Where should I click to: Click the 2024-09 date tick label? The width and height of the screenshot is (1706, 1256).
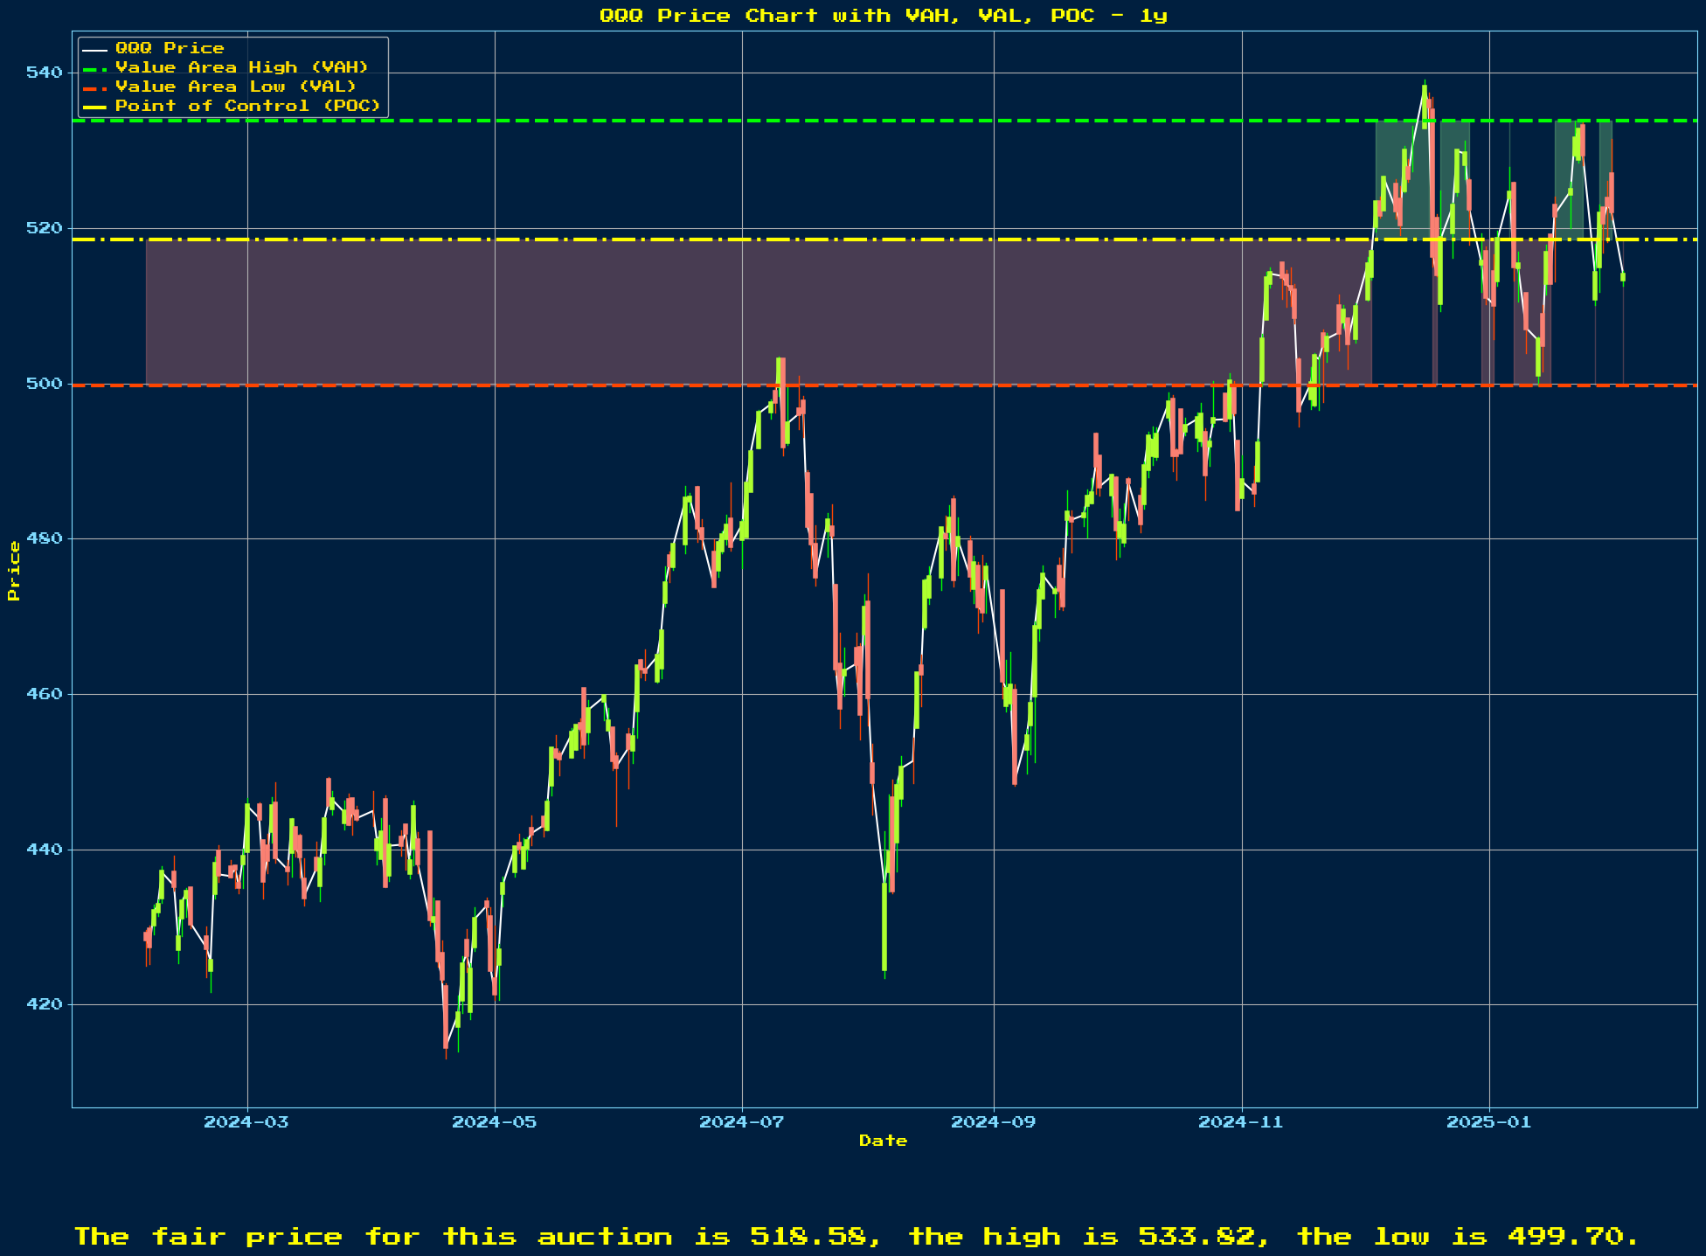point(993,1121)
